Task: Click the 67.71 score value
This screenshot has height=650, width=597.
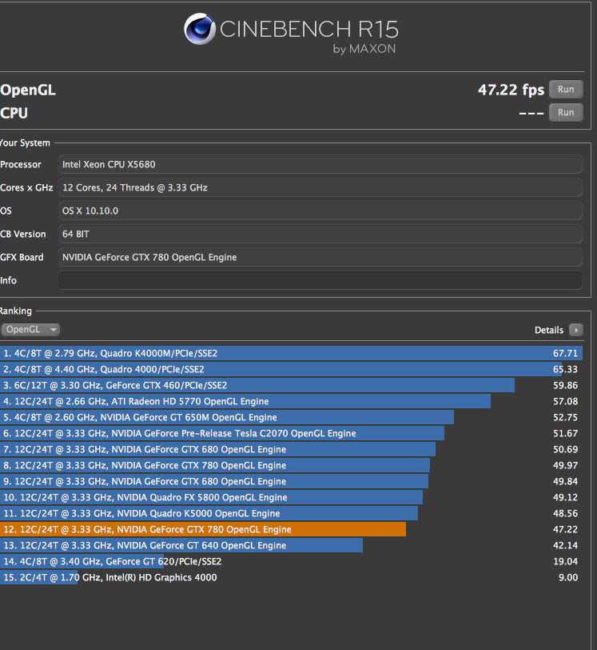Action: [x=565, y=353]
